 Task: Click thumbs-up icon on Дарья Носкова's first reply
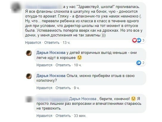[x=139, y=63]
